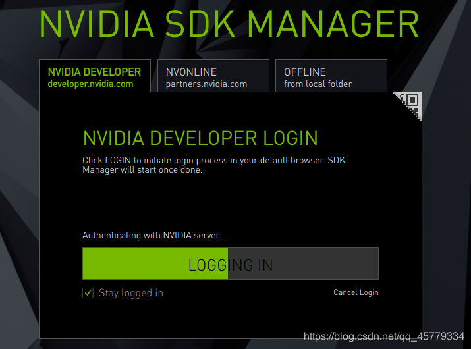This screenshot has width=471, height=349.
Task: Uncheck the Stay logged in checkbox
Action: pyautogui.click(x=88, y=293)
